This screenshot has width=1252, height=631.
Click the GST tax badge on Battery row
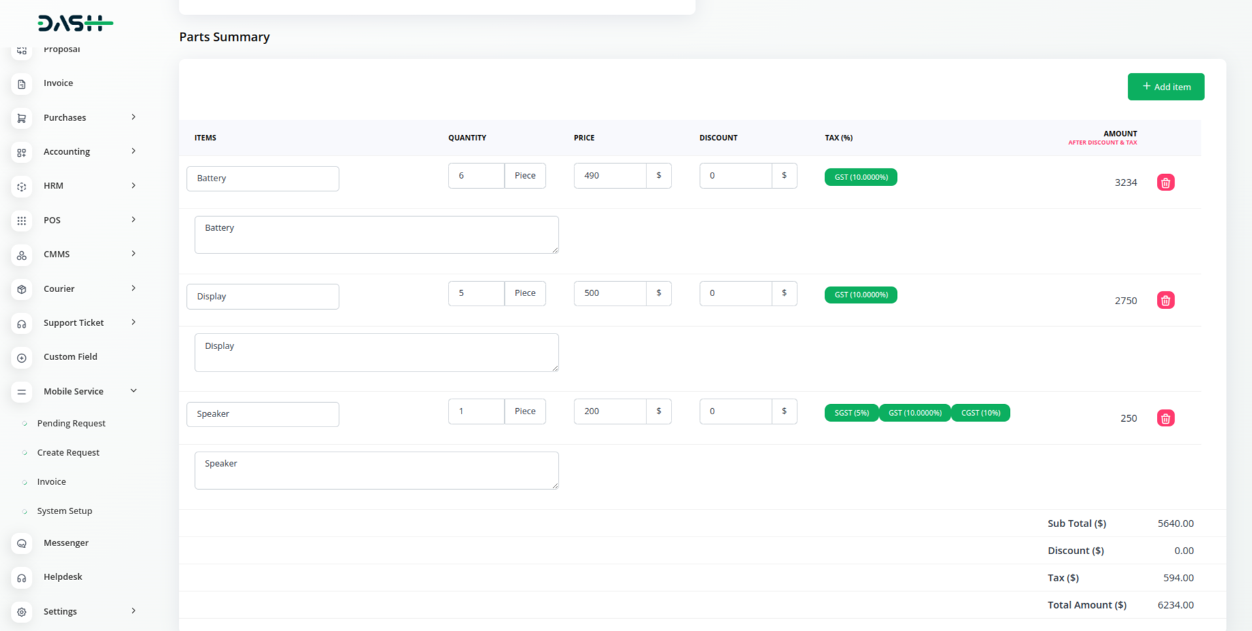click(860, 177)
